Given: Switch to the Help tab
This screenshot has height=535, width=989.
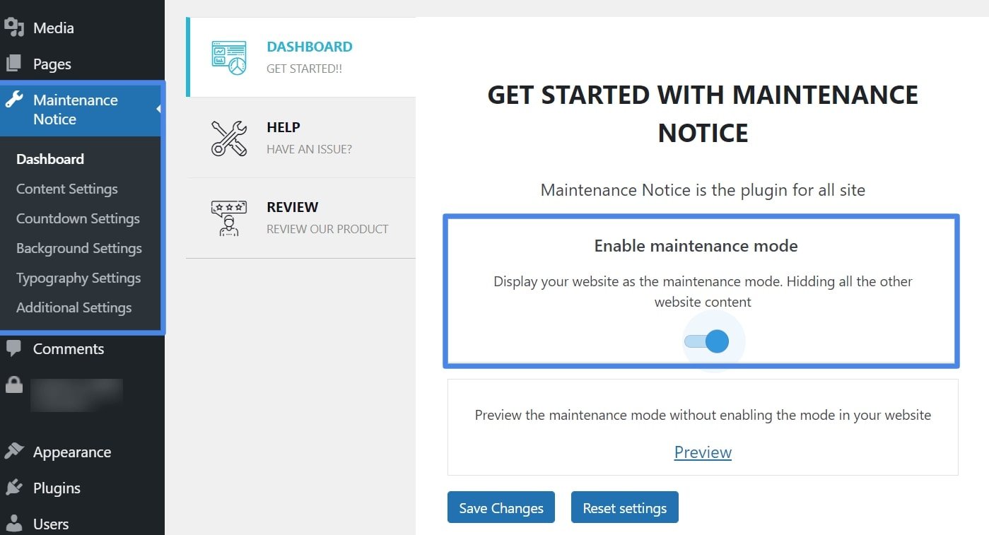Looking at the screenshot, I should click(x=300, y=138).
